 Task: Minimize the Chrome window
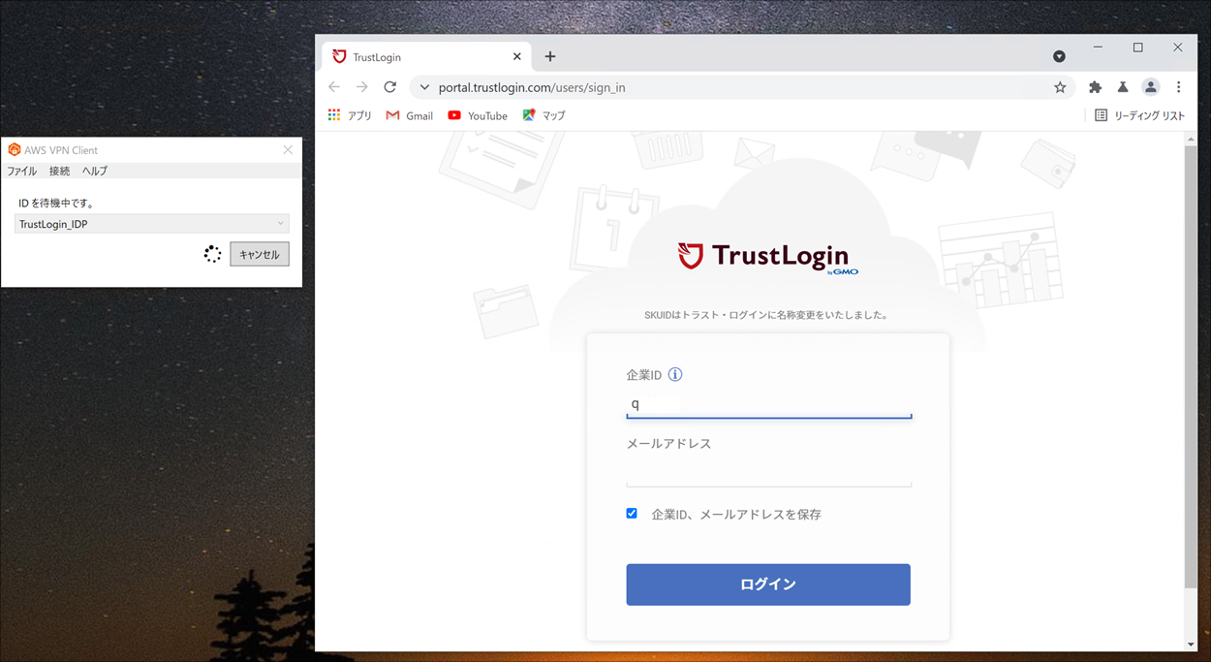click(x=1099, y=47)
